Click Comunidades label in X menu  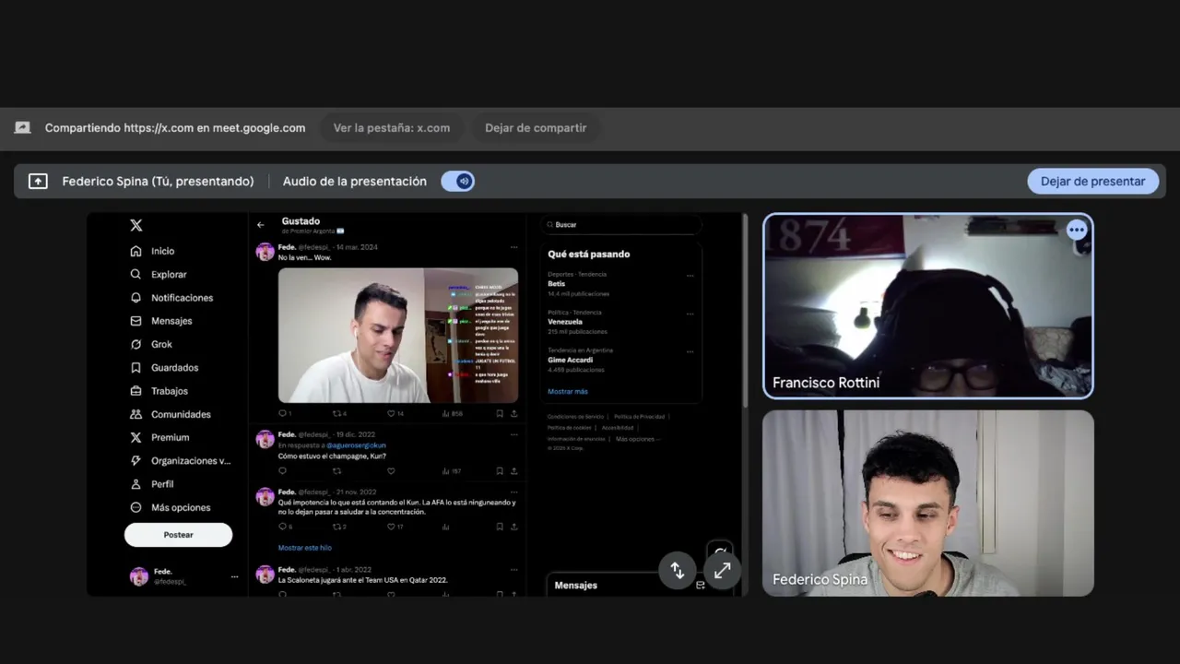pos(181,414)
